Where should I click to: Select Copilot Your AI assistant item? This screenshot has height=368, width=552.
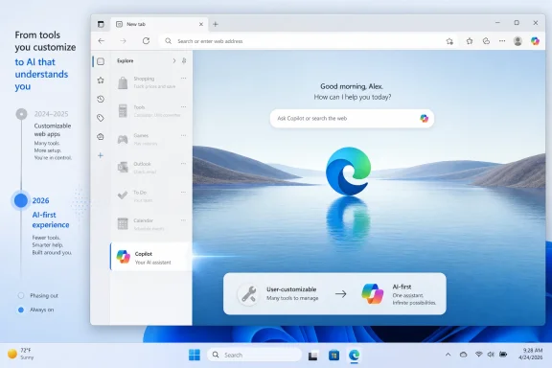tap(151, 257)
